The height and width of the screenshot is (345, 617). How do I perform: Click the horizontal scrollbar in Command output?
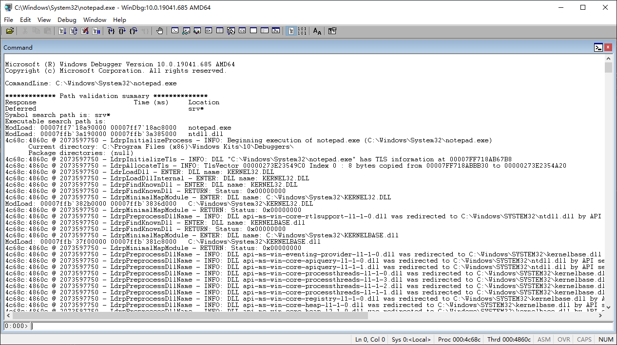click(302, 315)
